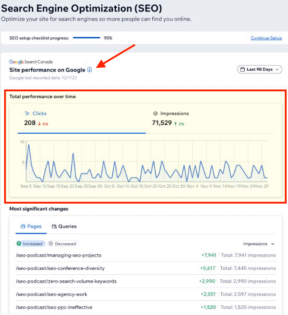
Task: Click the 95% progress value
Action: (x=108, y=38)
